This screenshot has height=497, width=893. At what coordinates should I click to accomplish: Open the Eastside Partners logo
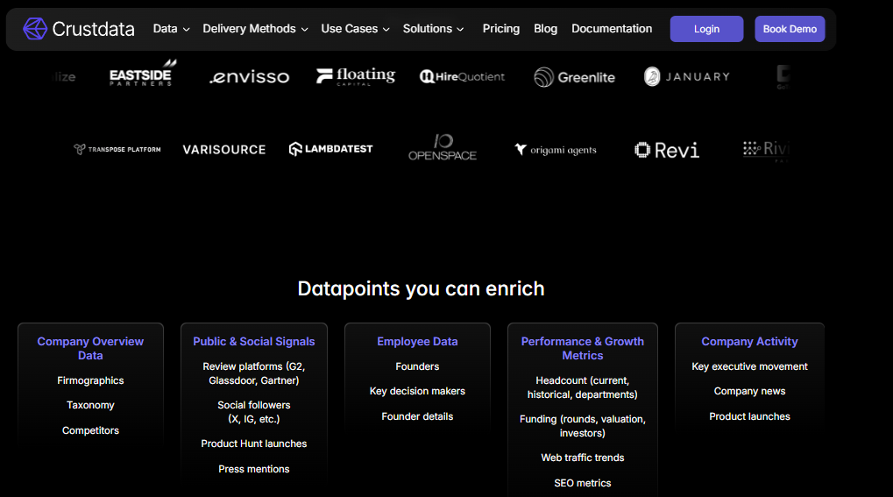point(142,73)
